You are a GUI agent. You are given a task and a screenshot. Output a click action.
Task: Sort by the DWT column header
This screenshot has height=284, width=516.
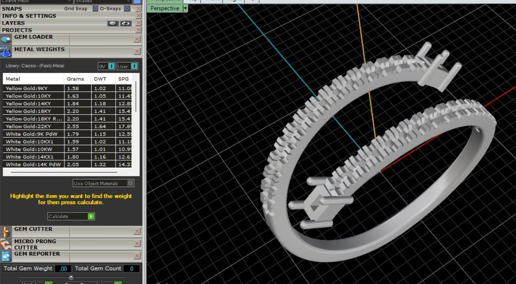tap(103, 79)
